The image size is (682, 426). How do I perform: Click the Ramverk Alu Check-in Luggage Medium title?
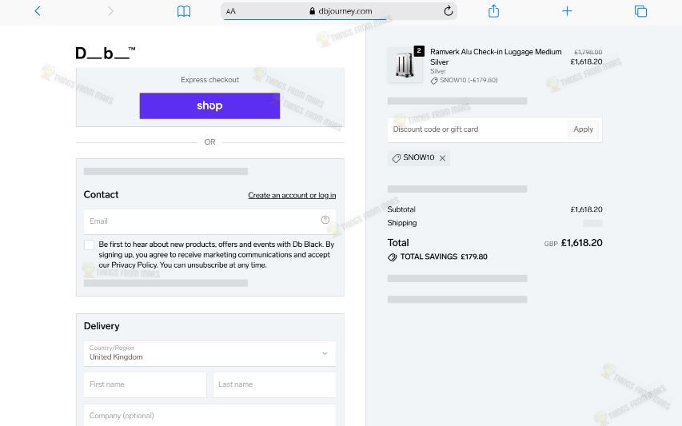pyautogui.click(x=496, y=57)
